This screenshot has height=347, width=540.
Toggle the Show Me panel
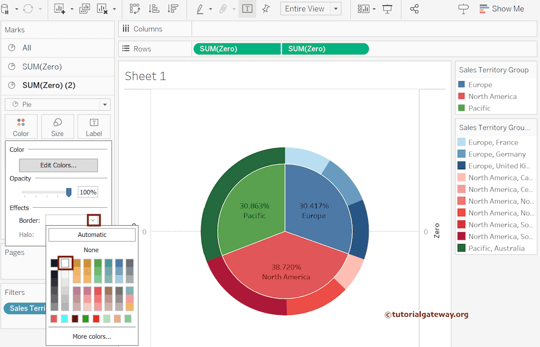point(501,9)
